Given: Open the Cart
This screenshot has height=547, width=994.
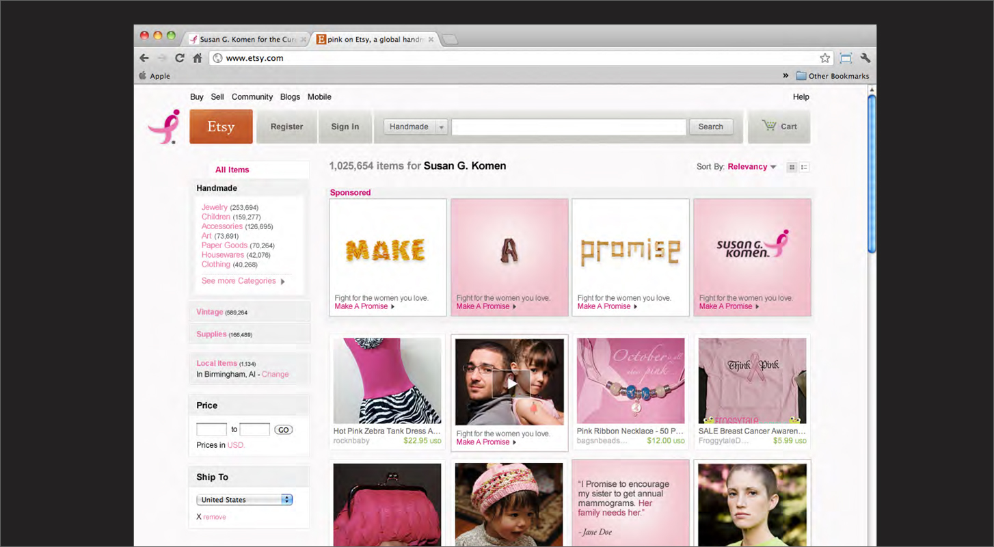Looking at the screenshot, I should (779, 126).
